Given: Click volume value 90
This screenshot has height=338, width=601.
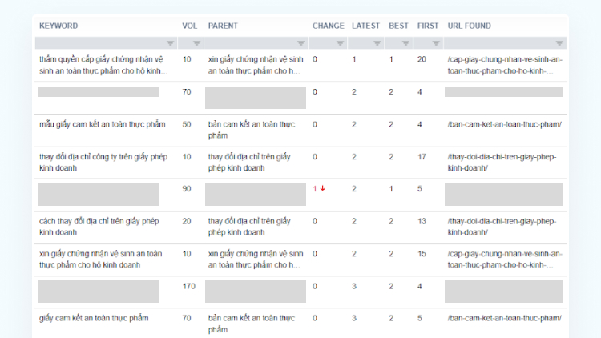Looking at the screenshot, I should click(x=186, y=188).
